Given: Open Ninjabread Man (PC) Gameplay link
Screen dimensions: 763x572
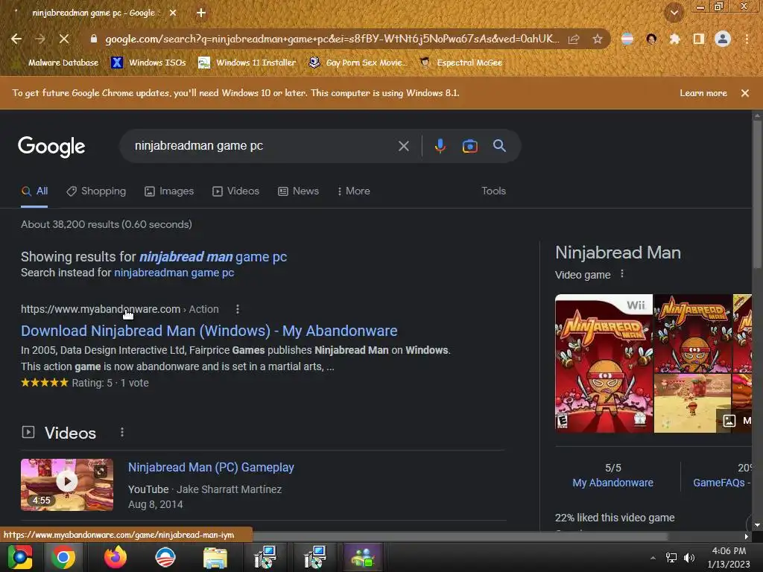Looking at the screenshot, I should [x=211, y=468].
